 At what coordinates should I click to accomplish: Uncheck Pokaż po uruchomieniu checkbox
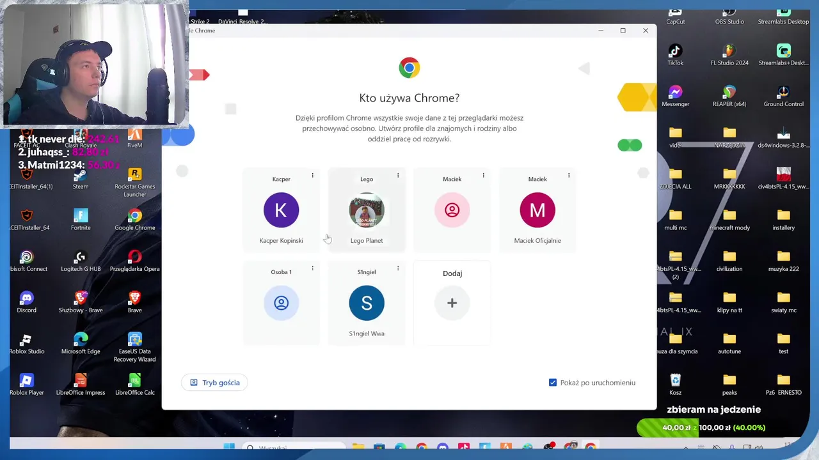553,383
